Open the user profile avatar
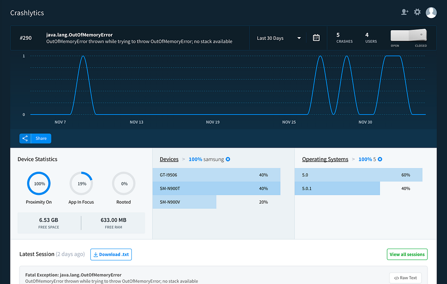The height and width of the screenshot is (284, 447). [x=431, y=13]
